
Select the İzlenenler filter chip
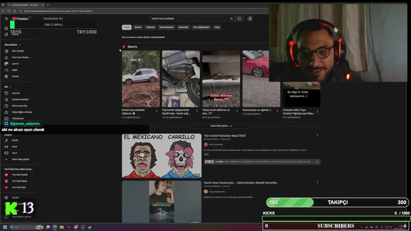(x=183, y=27)
